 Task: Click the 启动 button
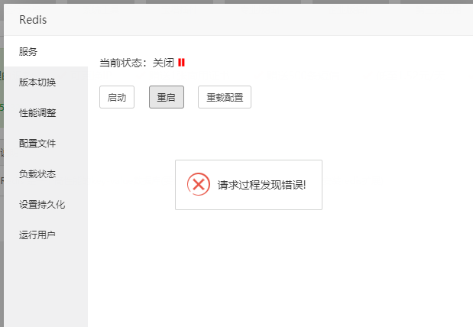pos(117,97)
